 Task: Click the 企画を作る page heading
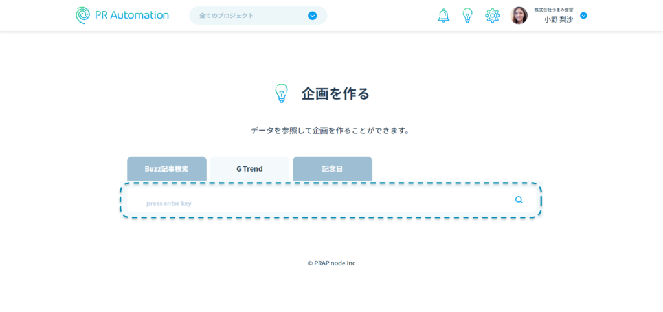click(335, 93)
